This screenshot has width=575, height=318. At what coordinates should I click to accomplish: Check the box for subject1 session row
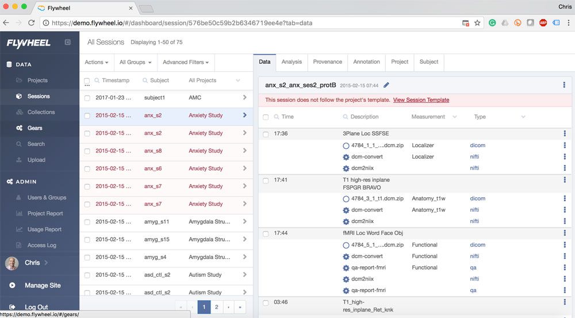tap(87, 98)
